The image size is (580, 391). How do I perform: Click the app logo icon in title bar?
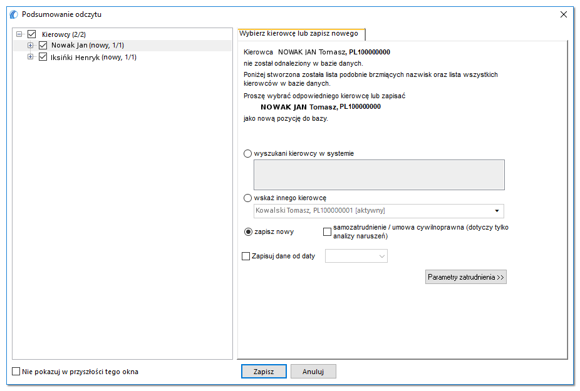point(14,14)
